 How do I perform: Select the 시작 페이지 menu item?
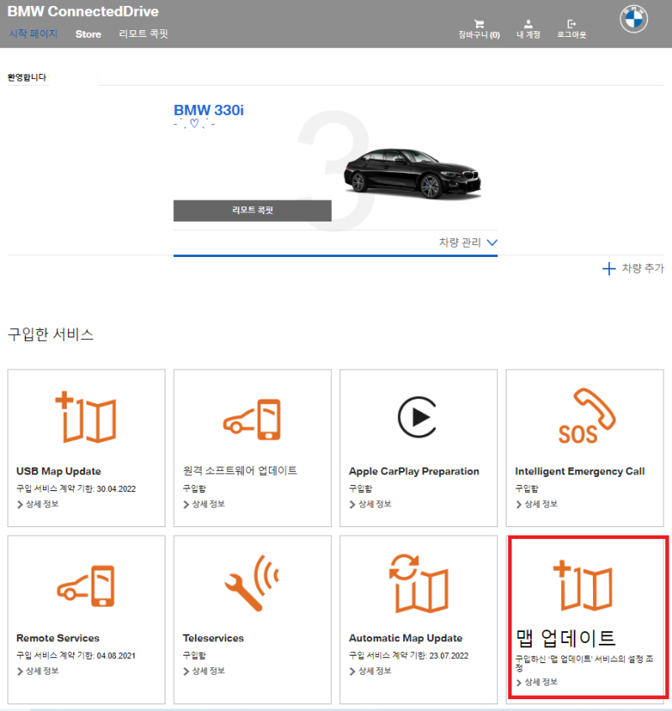(34, 35)
